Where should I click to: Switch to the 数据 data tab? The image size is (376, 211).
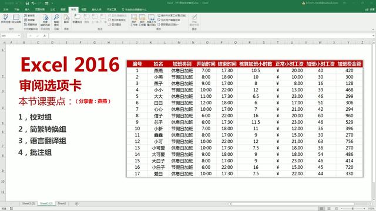[x=63, y=9]
